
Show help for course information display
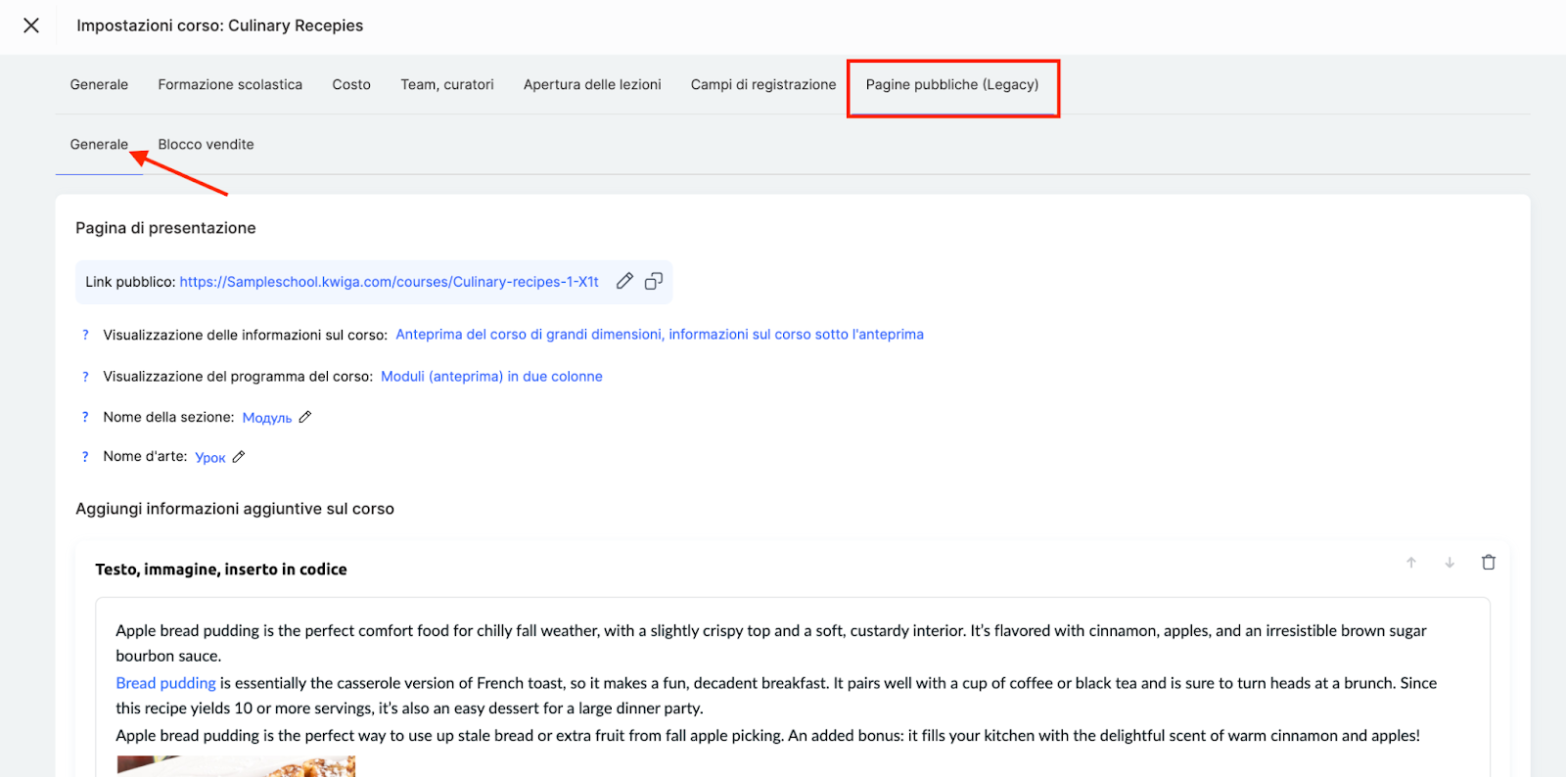85,335
